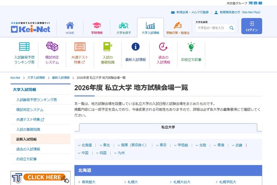The image size is (277, 185).
Task: Open 教育関係者の方 (Kei-Net Plus) link
Action: [x=240, y=12]
